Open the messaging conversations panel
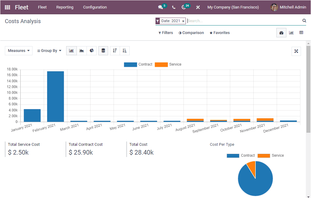This screenshot has width=311, height=198. pos(161,7)
